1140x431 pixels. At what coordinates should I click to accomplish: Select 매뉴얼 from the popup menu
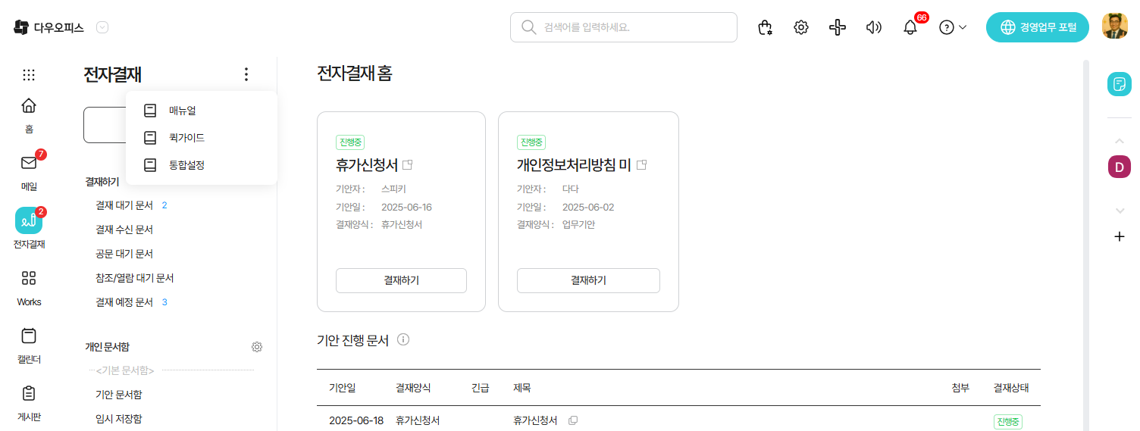point(182,111)
